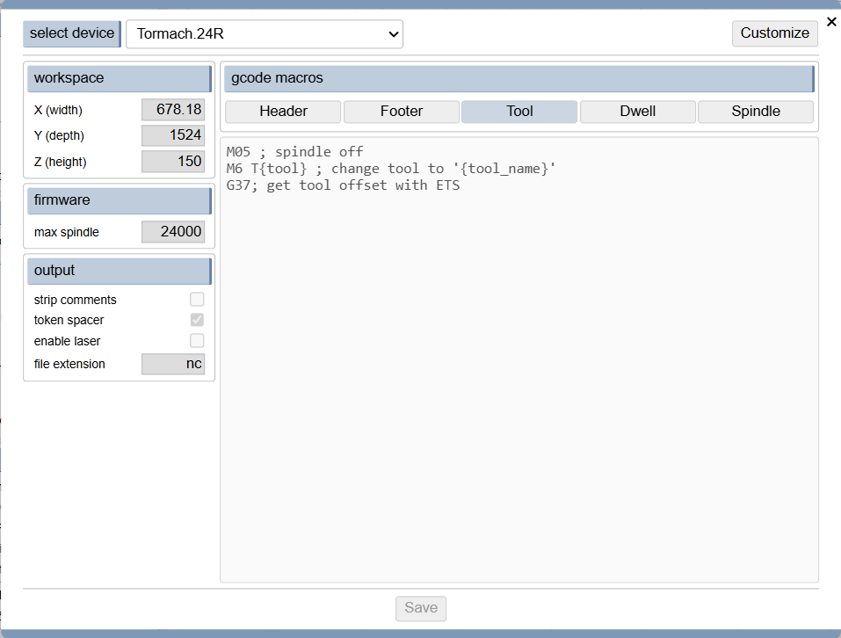Open the Tormach.24R device dropdown
The width and height of the screenshot is (841, 638).
click(x=265, y=34)
